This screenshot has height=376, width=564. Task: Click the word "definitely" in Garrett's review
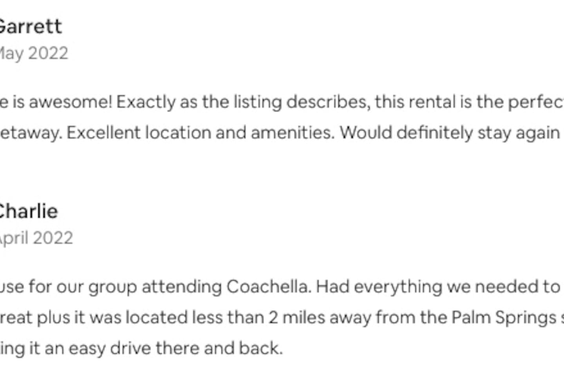(x=434, y=133)
